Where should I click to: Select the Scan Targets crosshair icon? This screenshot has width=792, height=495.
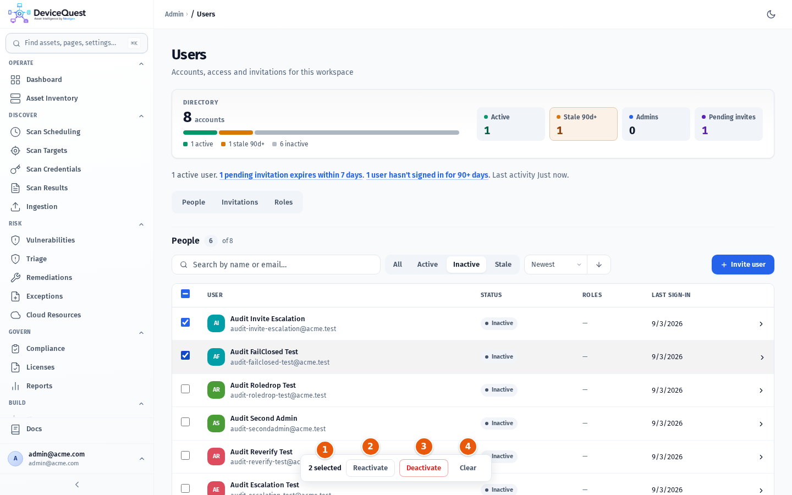(15, 151)
